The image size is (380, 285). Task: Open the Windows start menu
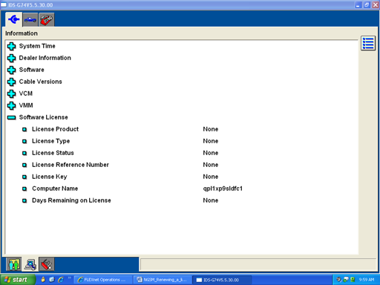tap(18, 280)
